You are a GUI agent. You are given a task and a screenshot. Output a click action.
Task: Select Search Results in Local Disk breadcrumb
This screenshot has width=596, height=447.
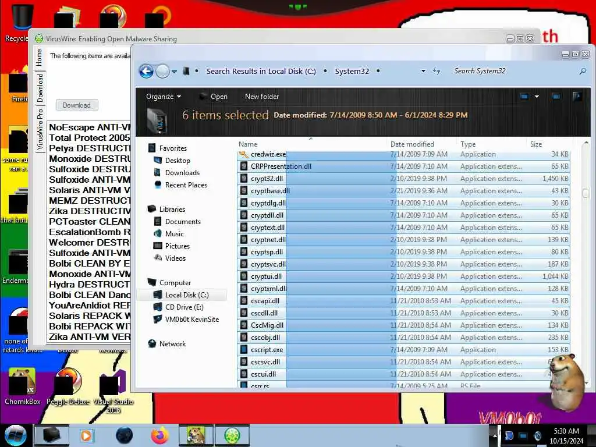(261, 71)
